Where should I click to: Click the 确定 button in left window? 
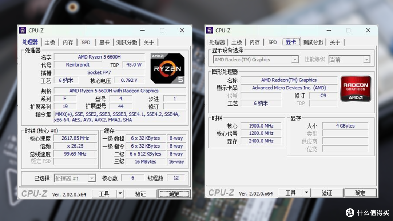174,194
